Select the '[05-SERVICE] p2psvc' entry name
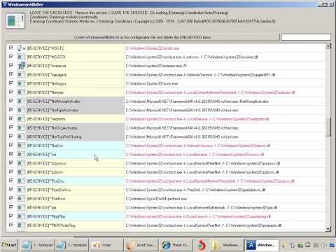This screenshot has height=252, width=336. (x=45, y=172)
